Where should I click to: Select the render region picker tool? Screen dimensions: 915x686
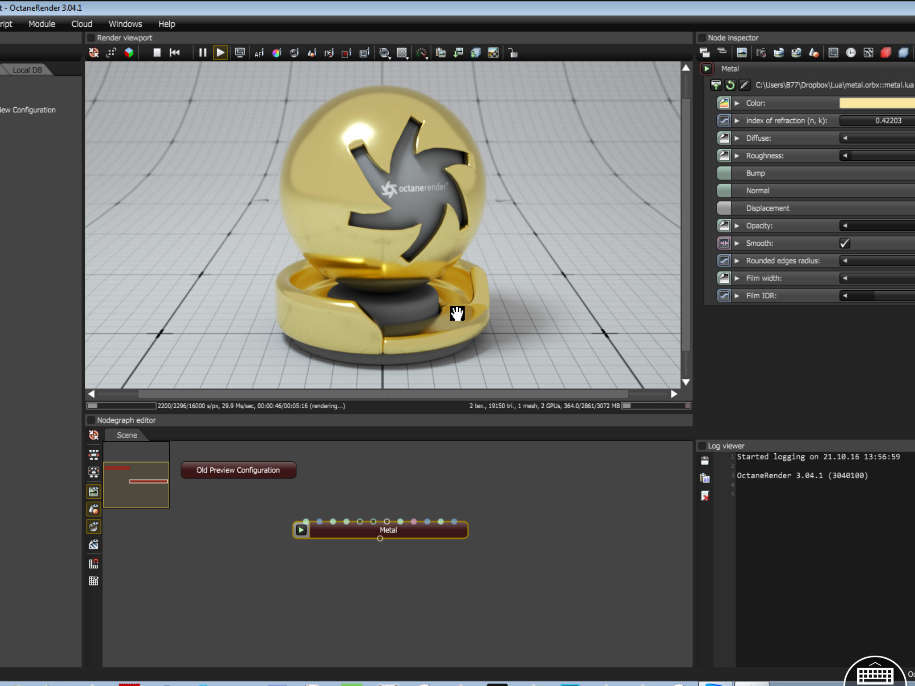pos(347,53)
